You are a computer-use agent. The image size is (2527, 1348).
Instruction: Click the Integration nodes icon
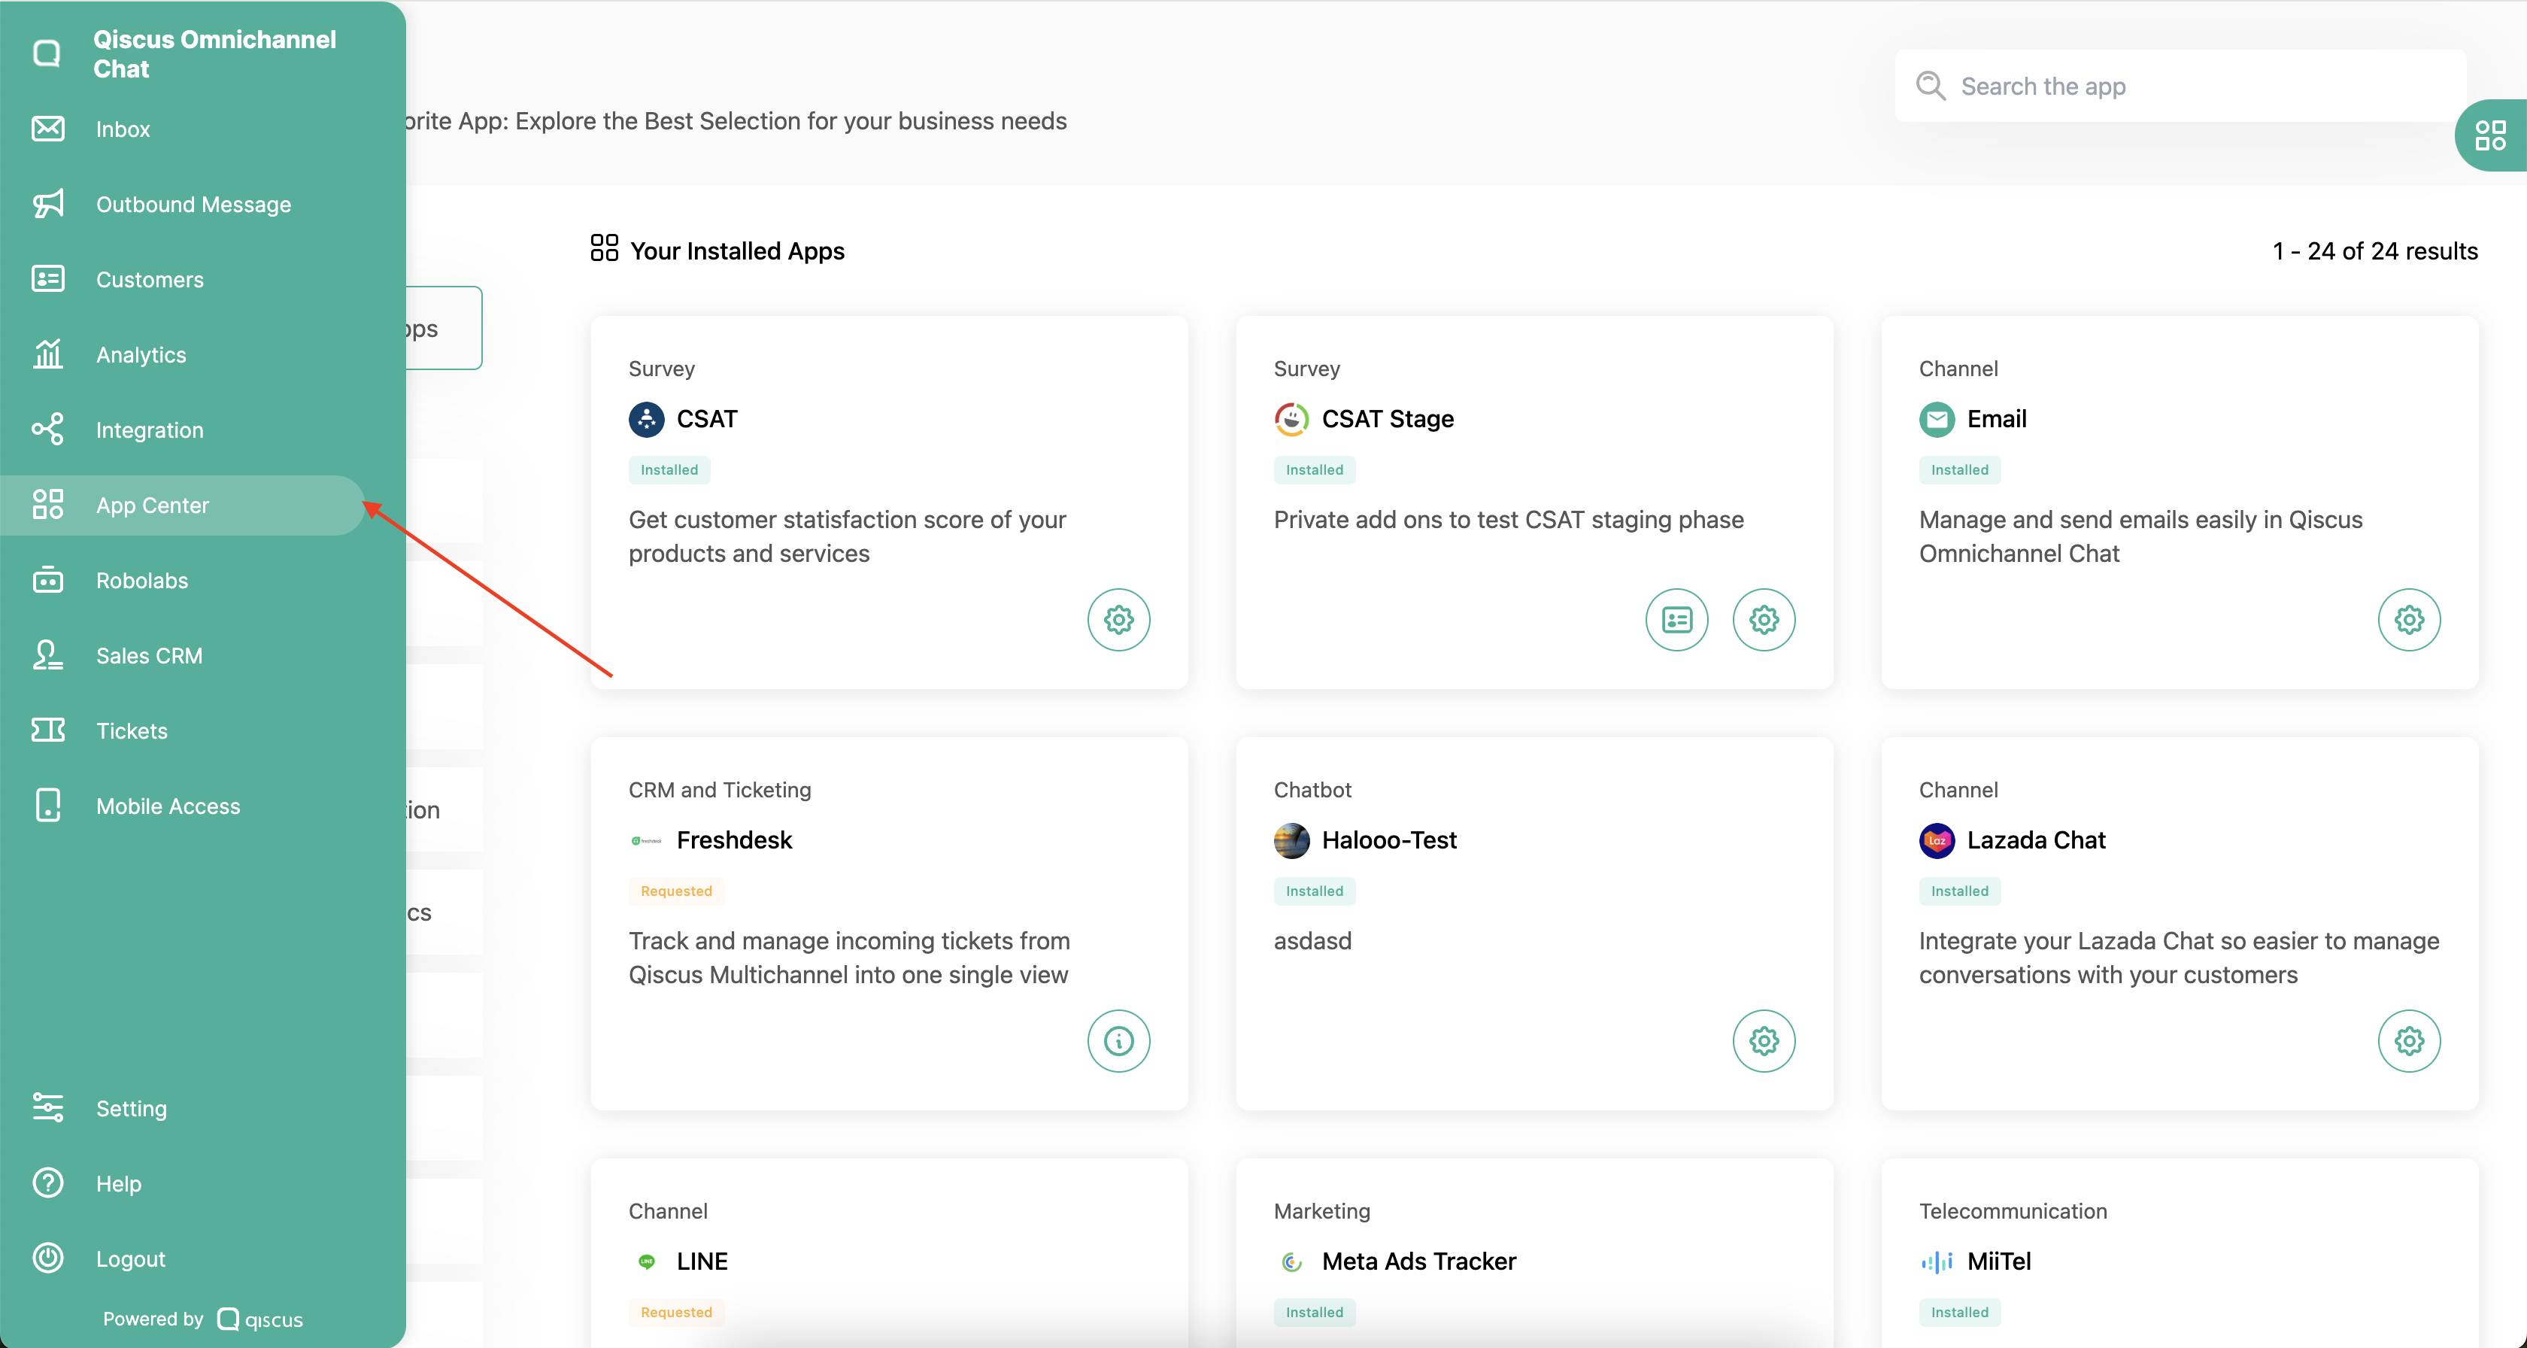point(48,430)
